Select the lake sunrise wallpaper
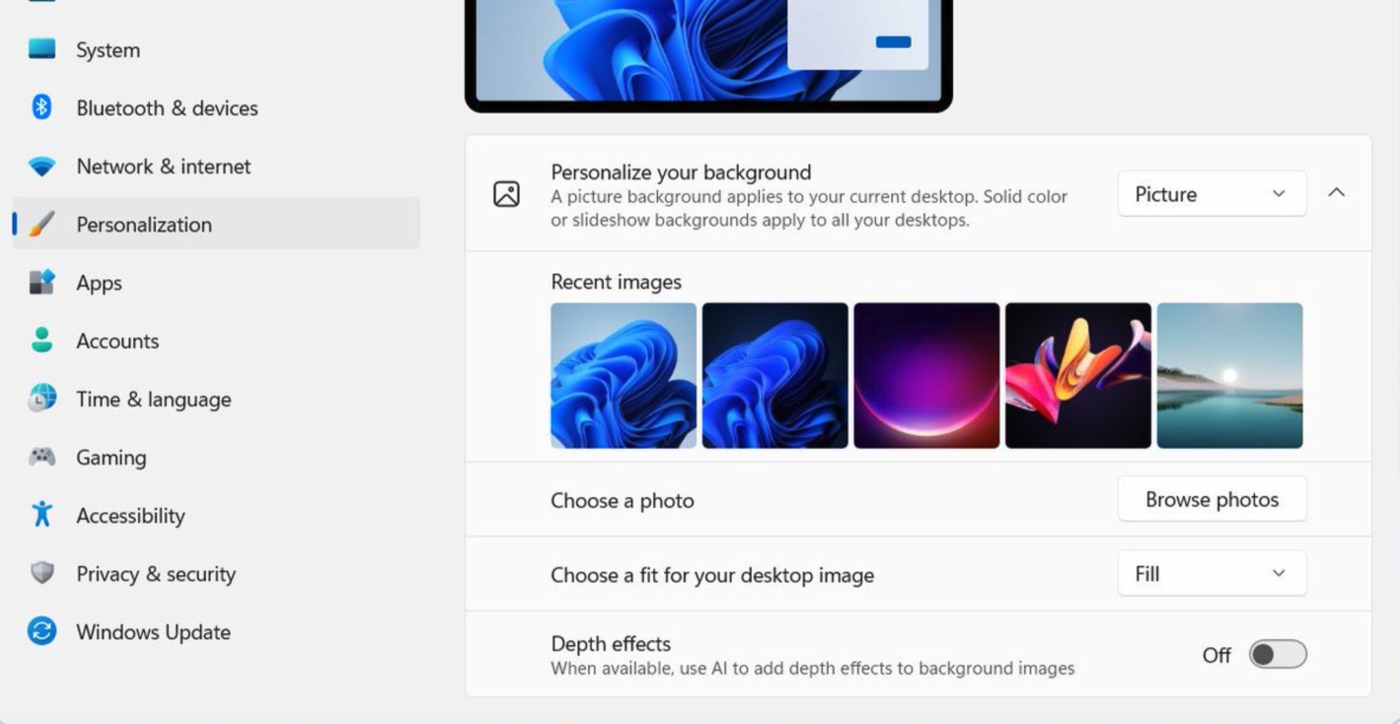This screenshot has height=724, width=1400. 1230,376
